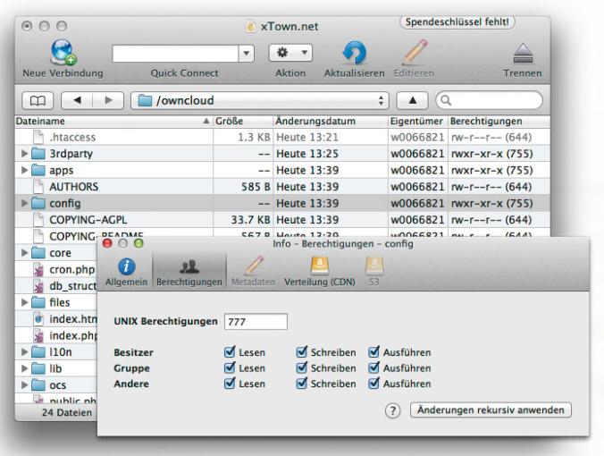Image resolution: width=604 pixels, height=456 pixels.
Task: Uncheck Besitzer Lesen checkbox
Action: (x=230, y=352)
